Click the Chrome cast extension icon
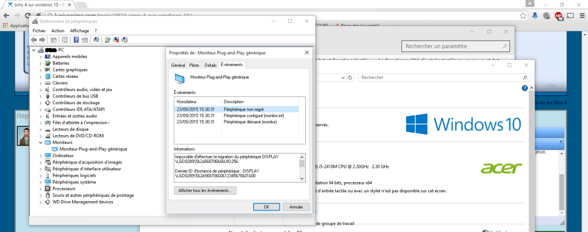The height and width of the screenshot is (232, 588). (570, 16)
